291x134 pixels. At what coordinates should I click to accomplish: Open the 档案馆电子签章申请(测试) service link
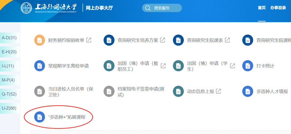click(x=141, y=92)
